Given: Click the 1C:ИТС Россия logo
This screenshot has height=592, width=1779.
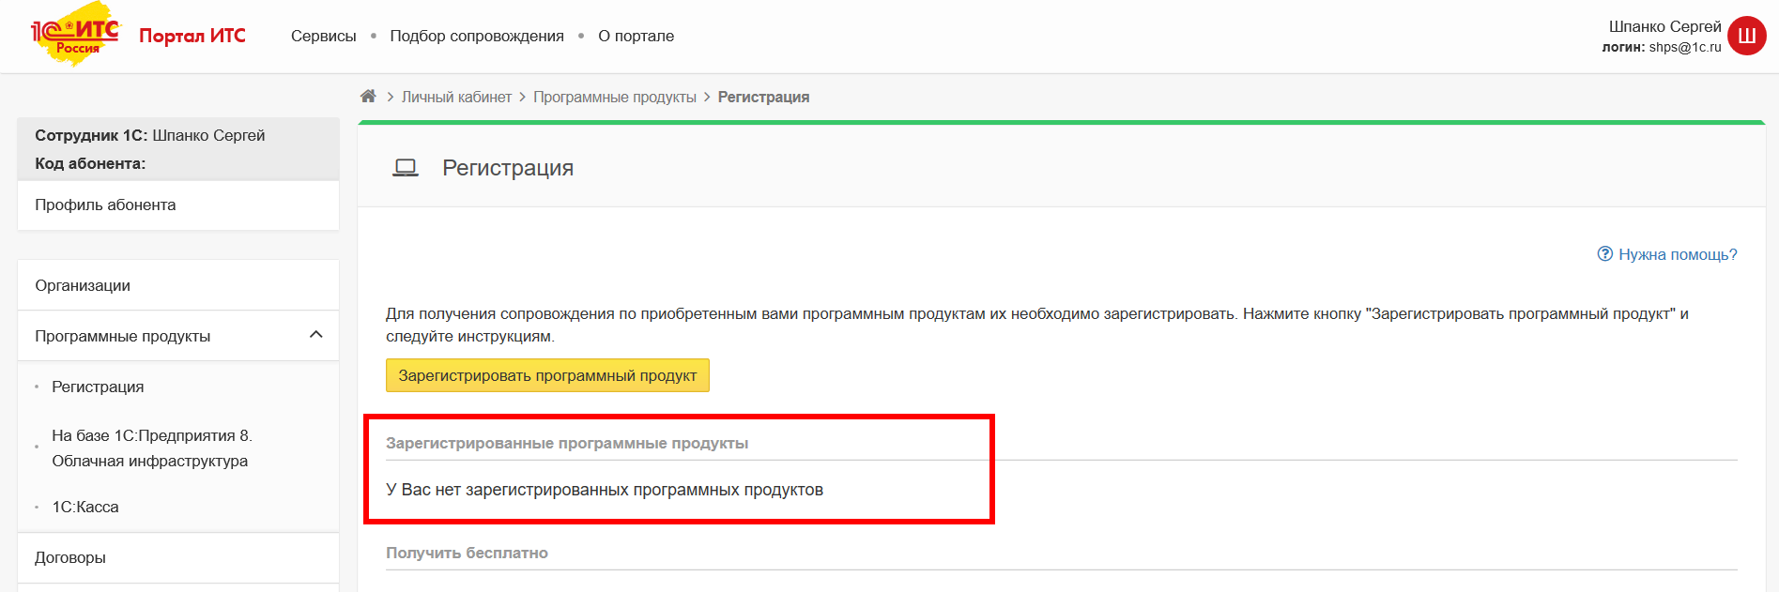Looking at the screenshot, I should coord(76,36).
